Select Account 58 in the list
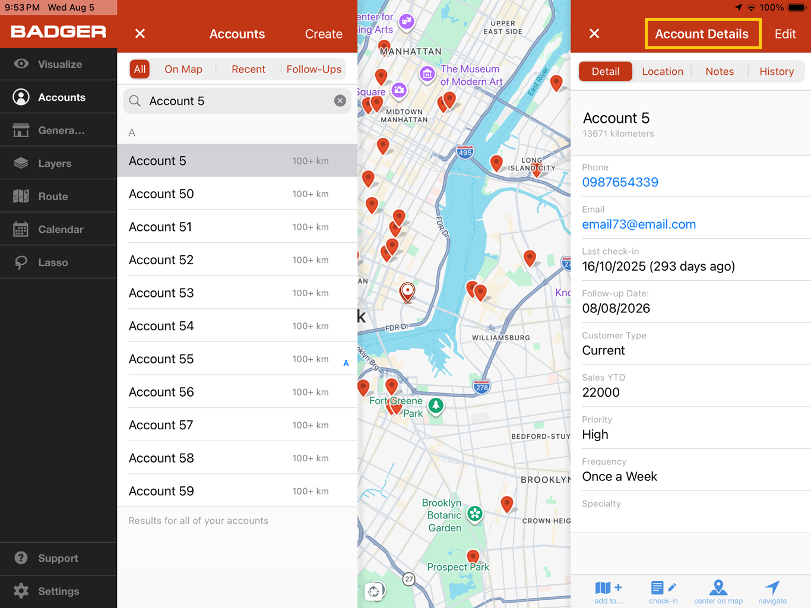Image resolution: width=811 pixels, height=608 pixels. (237, 458)
